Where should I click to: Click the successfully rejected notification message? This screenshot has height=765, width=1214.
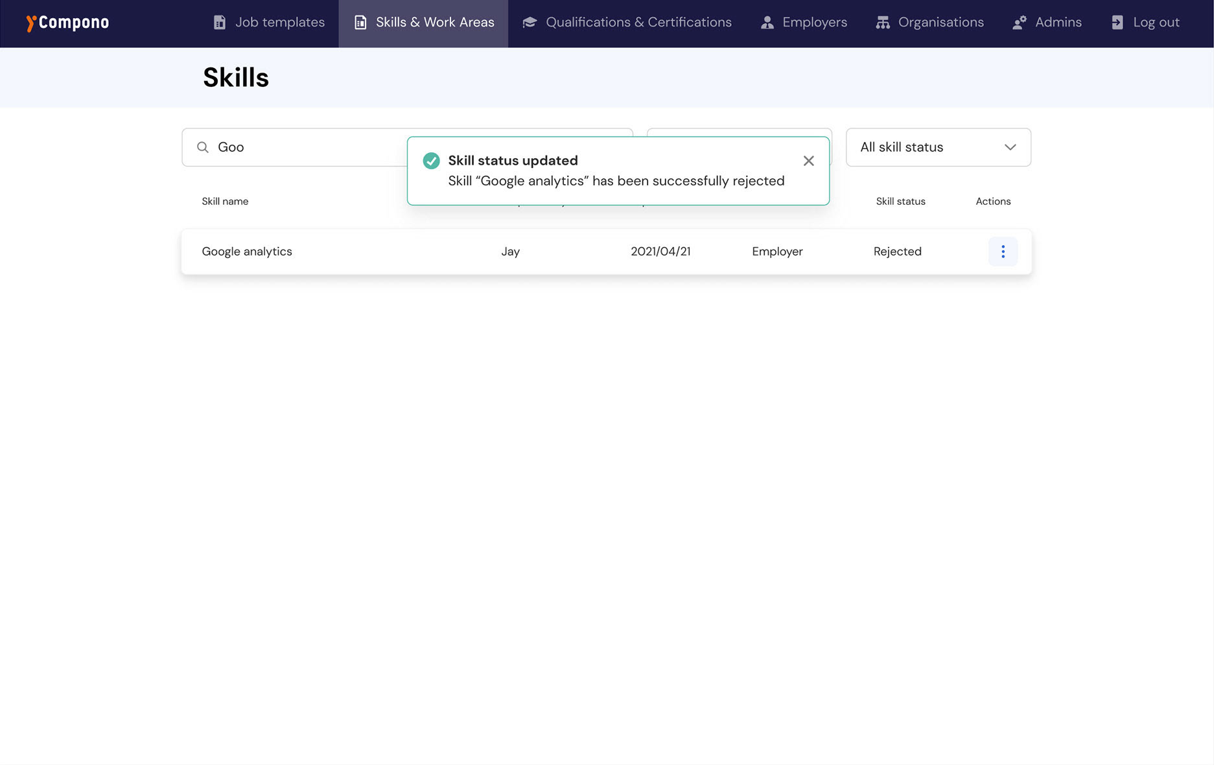coord(616,181)
